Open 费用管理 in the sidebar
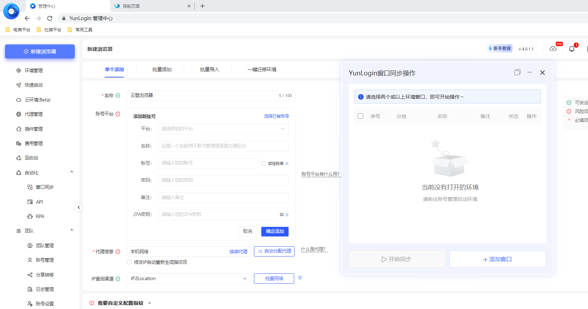 tap(34, 143)
